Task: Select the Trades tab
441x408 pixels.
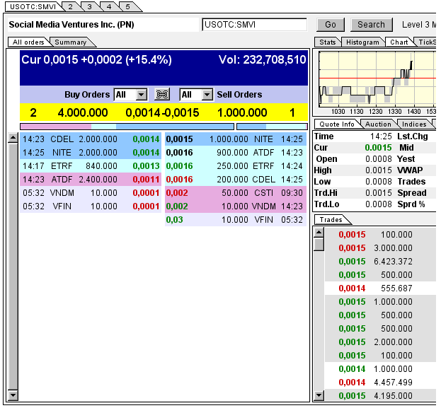Action: pyautogui.click(x=331, y=220)
